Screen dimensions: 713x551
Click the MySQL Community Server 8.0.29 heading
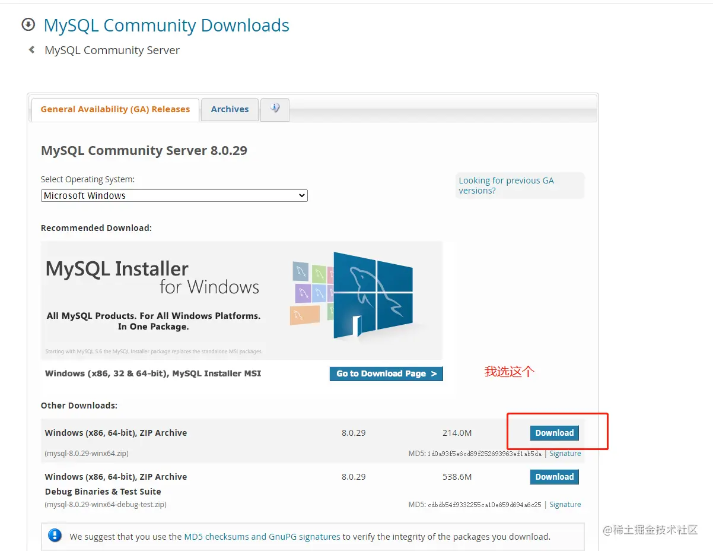pos(144,151)
